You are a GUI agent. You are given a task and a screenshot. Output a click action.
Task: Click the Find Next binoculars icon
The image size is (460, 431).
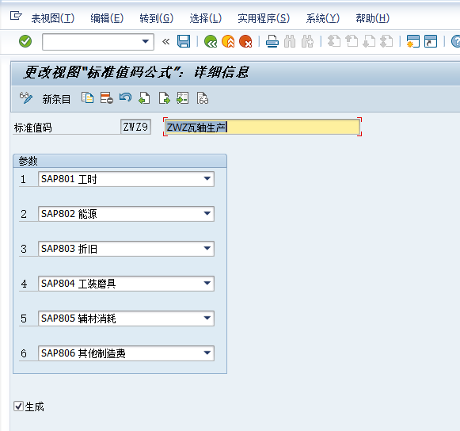click(x=307, y=41)
